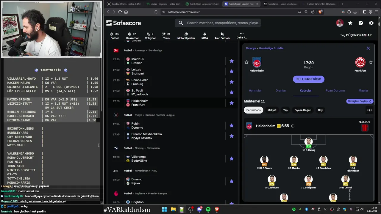Open the Eliteserien league link
Screen dimensions: 381x214
(153, 148)
